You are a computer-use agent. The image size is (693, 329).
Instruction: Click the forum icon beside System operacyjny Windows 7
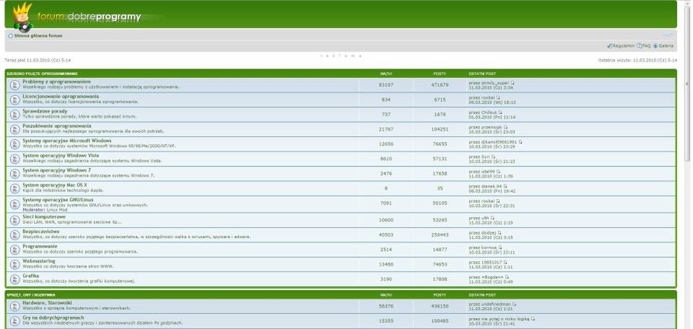pyautogui.click(x=15, y=174)
